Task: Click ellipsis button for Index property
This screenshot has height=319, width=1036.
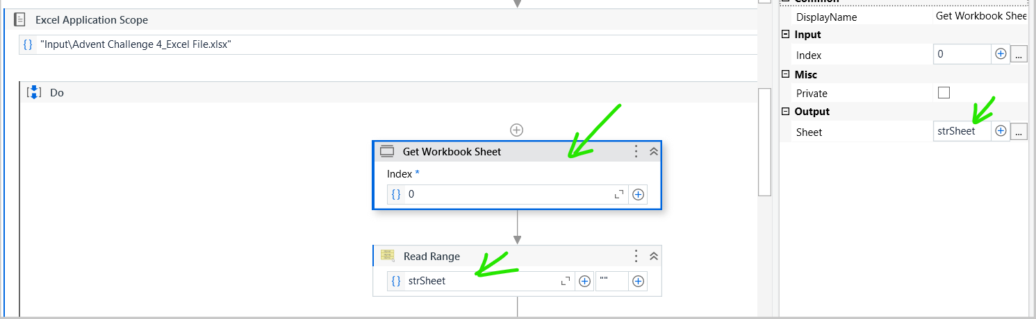Action: tap(1018, 54)
